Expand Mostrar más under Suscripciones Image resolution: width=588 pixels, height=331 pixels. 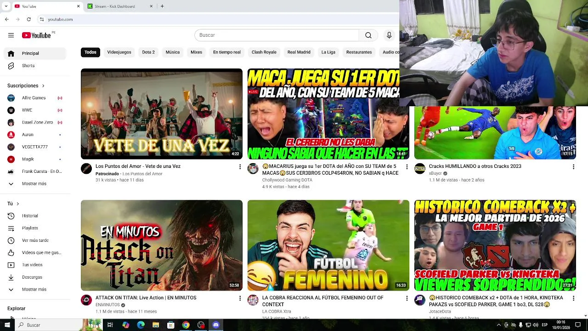coord(35,184)
